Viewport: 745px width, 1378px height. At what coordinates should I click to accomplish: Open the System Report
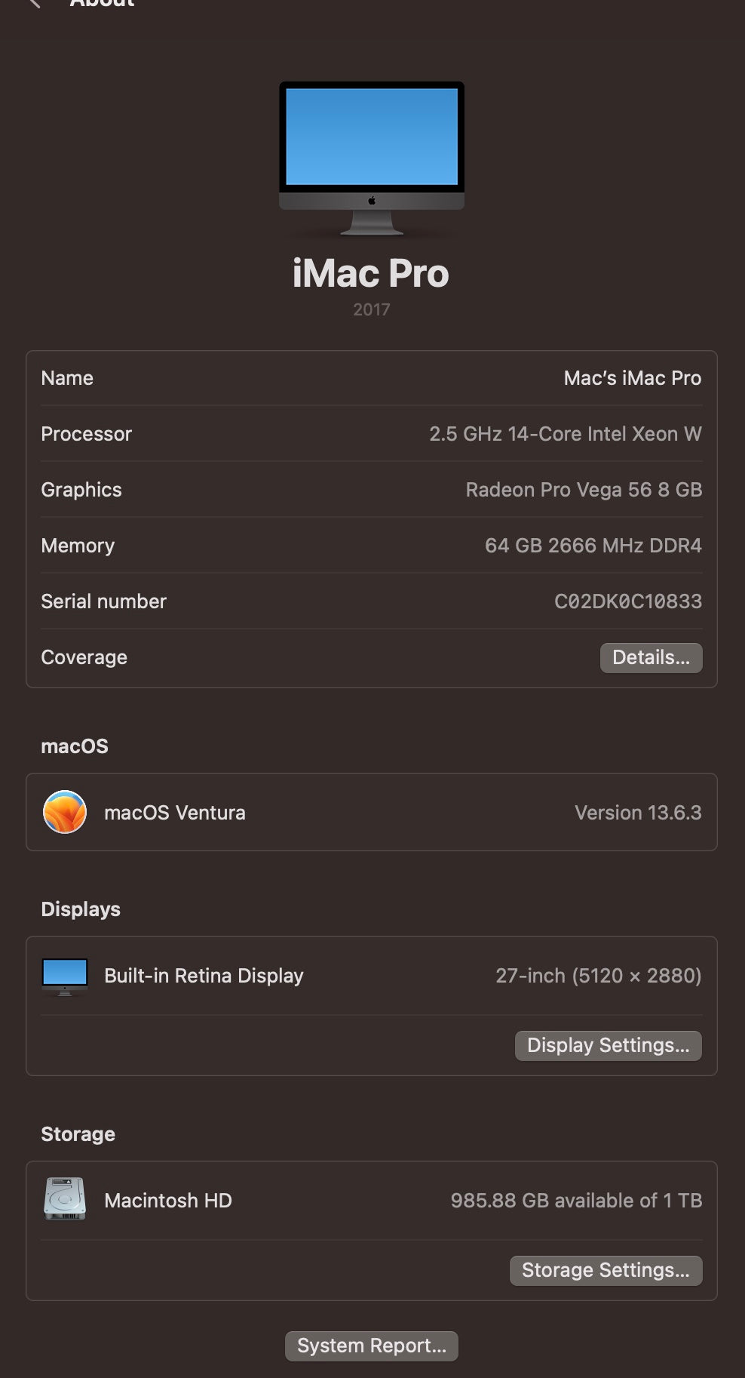click(371, 1346)
